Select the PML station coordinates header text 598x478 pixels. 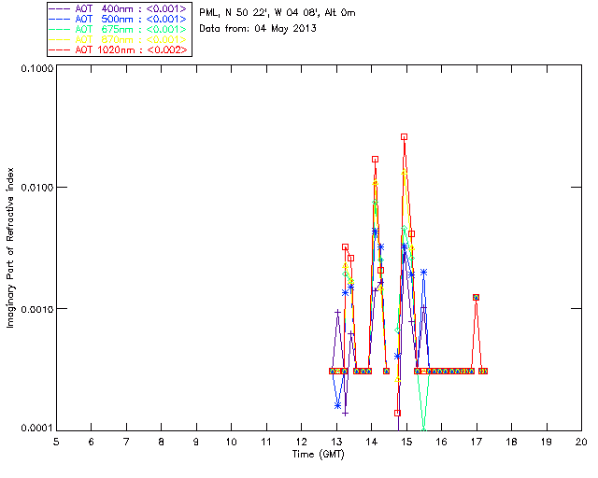pyautogui.click(x=278, y=13)
